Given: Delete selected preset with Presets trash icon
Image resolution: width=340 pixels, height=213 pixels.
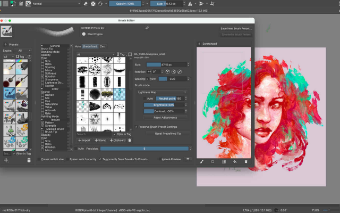Looking at the screenshot, I should (x=29, y=160).
